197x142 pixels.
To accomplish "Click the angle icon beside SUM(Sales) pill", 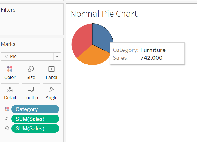I will 7,119.
